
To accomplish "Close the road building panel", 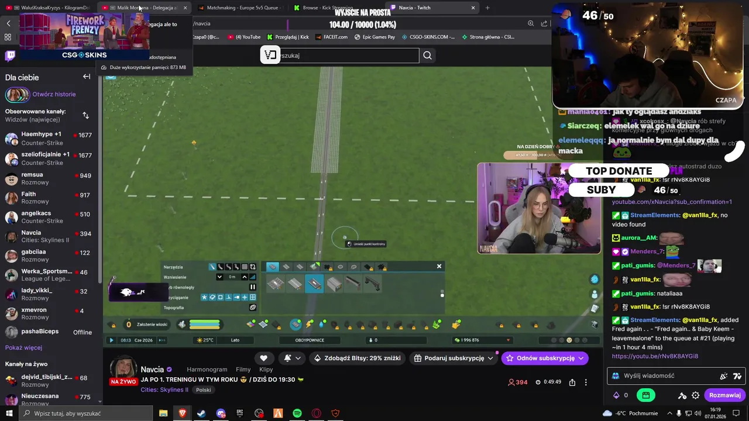I will 439,267.
